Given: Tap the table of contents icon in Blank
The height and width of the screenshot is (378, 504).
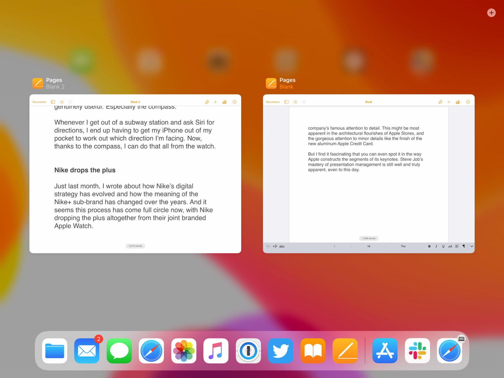Looking at the screenshot, I should (x=295, y=102).
